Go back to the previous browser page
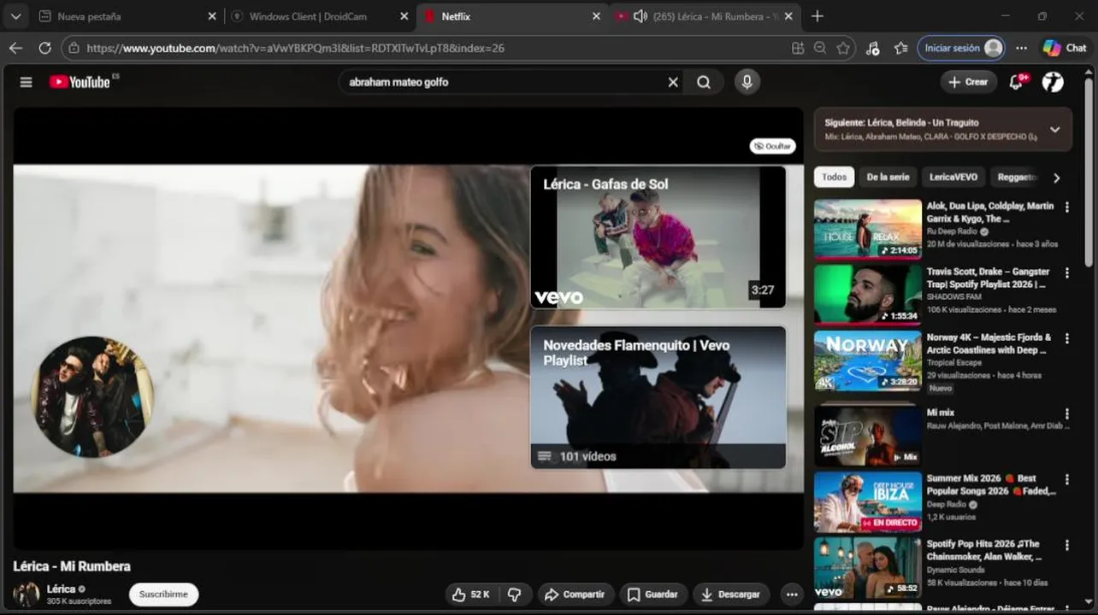This screenshot has width=1098, height=615. (16, 48)
